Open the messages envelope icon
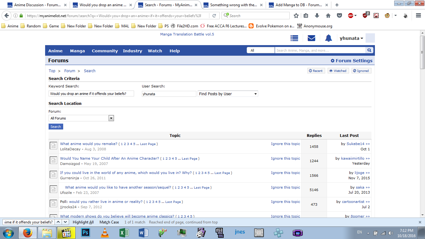 (x=311, y=38)
